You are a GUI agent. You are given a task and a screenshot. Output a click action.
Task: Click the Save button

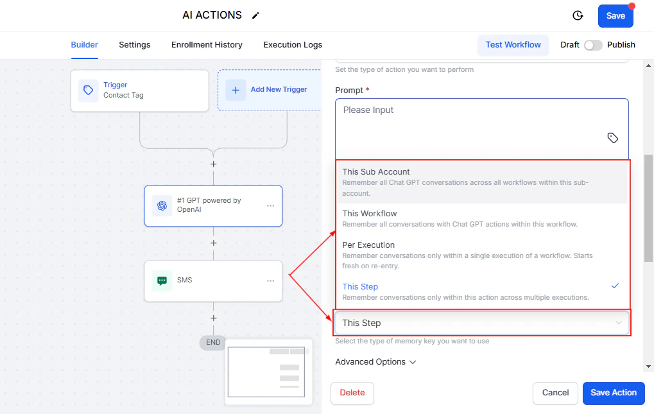point(615,16)
